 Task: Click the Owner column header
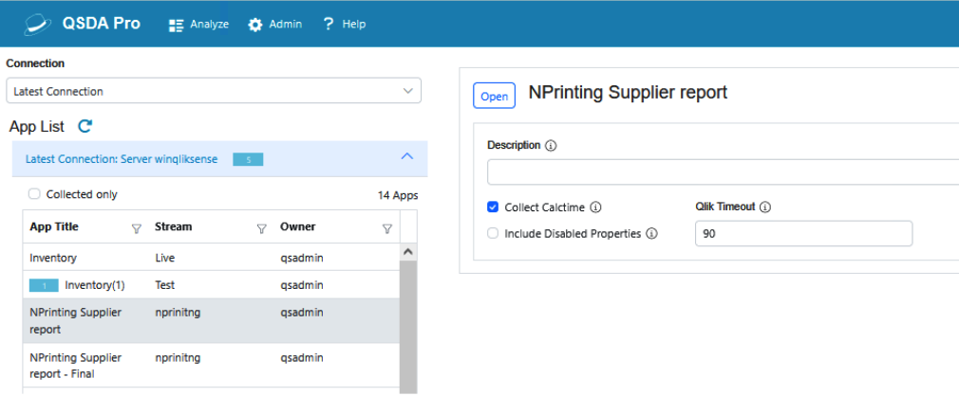click(x=298, y=227)
